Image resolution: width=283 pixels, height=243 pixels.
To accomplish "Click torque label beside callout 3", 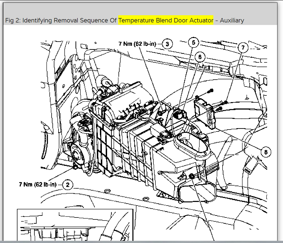I will [x=137, y=44].
